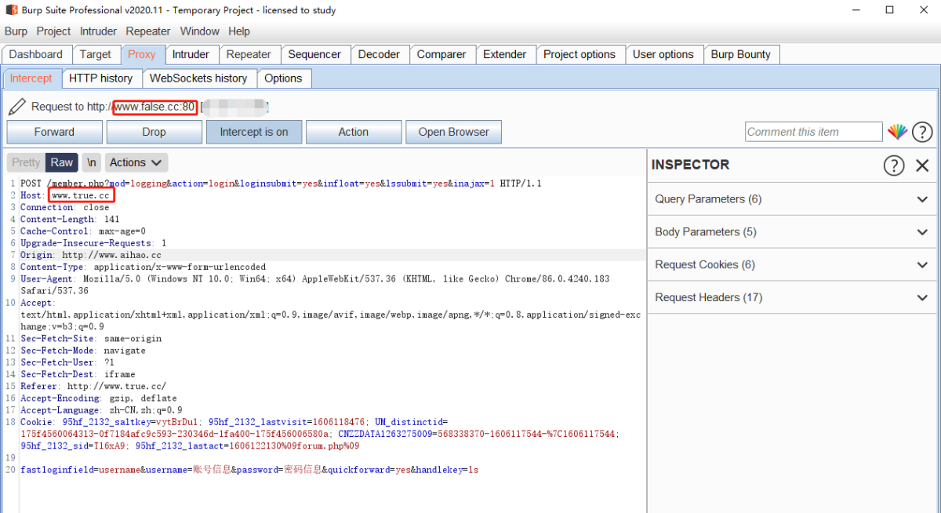Open the rainbow highlight color picker
Screen dimensions: 941x513
tap(896, 132)
